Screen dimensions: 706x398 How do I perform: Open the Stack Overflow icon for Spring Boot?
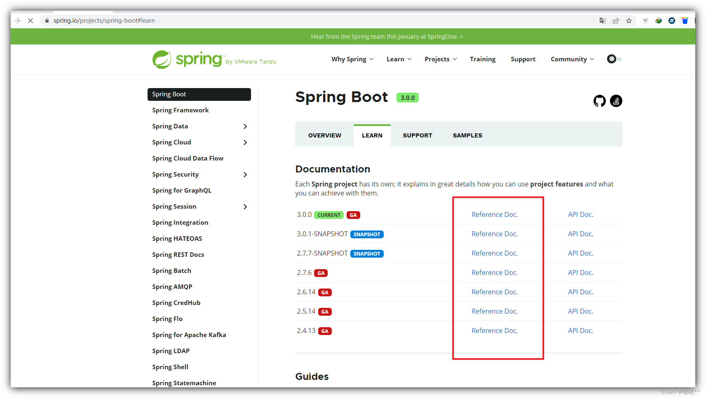pos(616,101)
